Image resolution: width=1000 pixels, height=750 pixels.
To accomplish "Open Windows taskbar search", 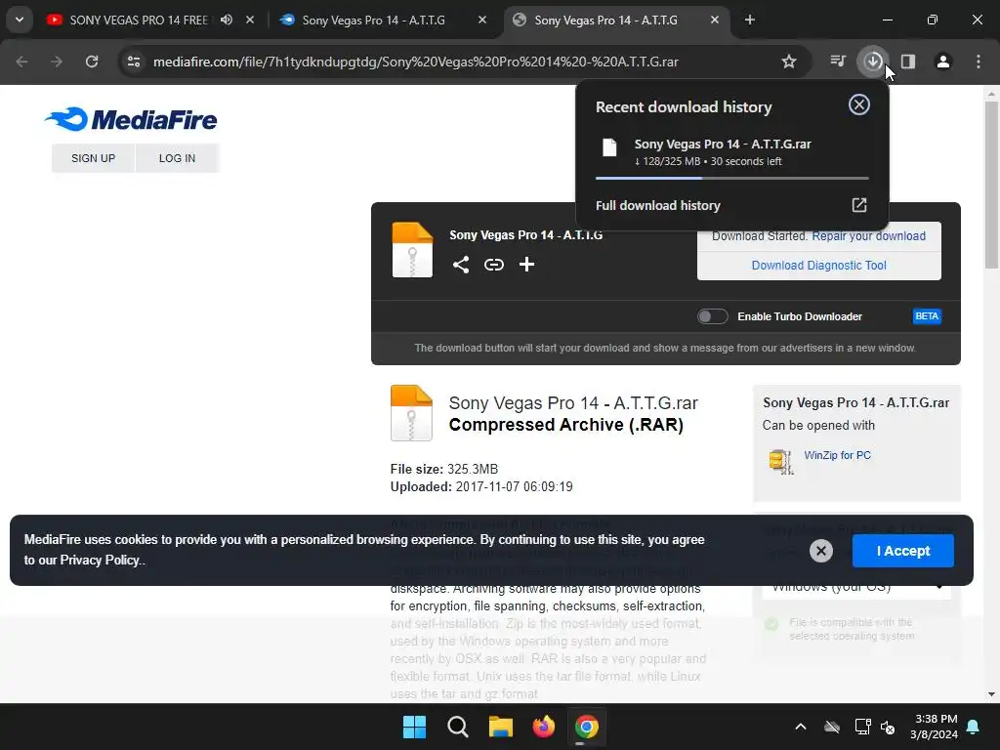I will pos(458,727).
